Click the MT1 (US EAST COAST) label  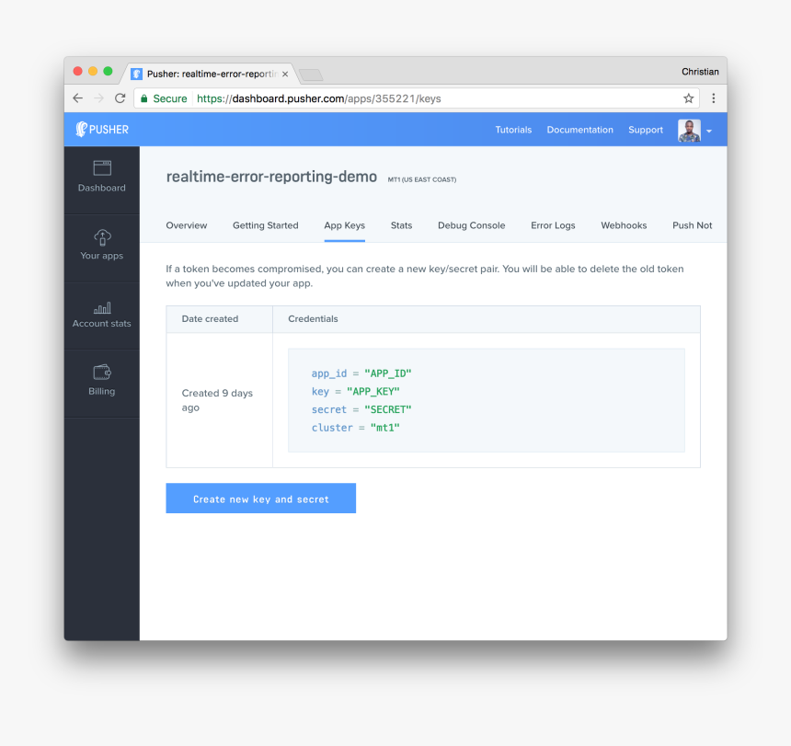422,179
